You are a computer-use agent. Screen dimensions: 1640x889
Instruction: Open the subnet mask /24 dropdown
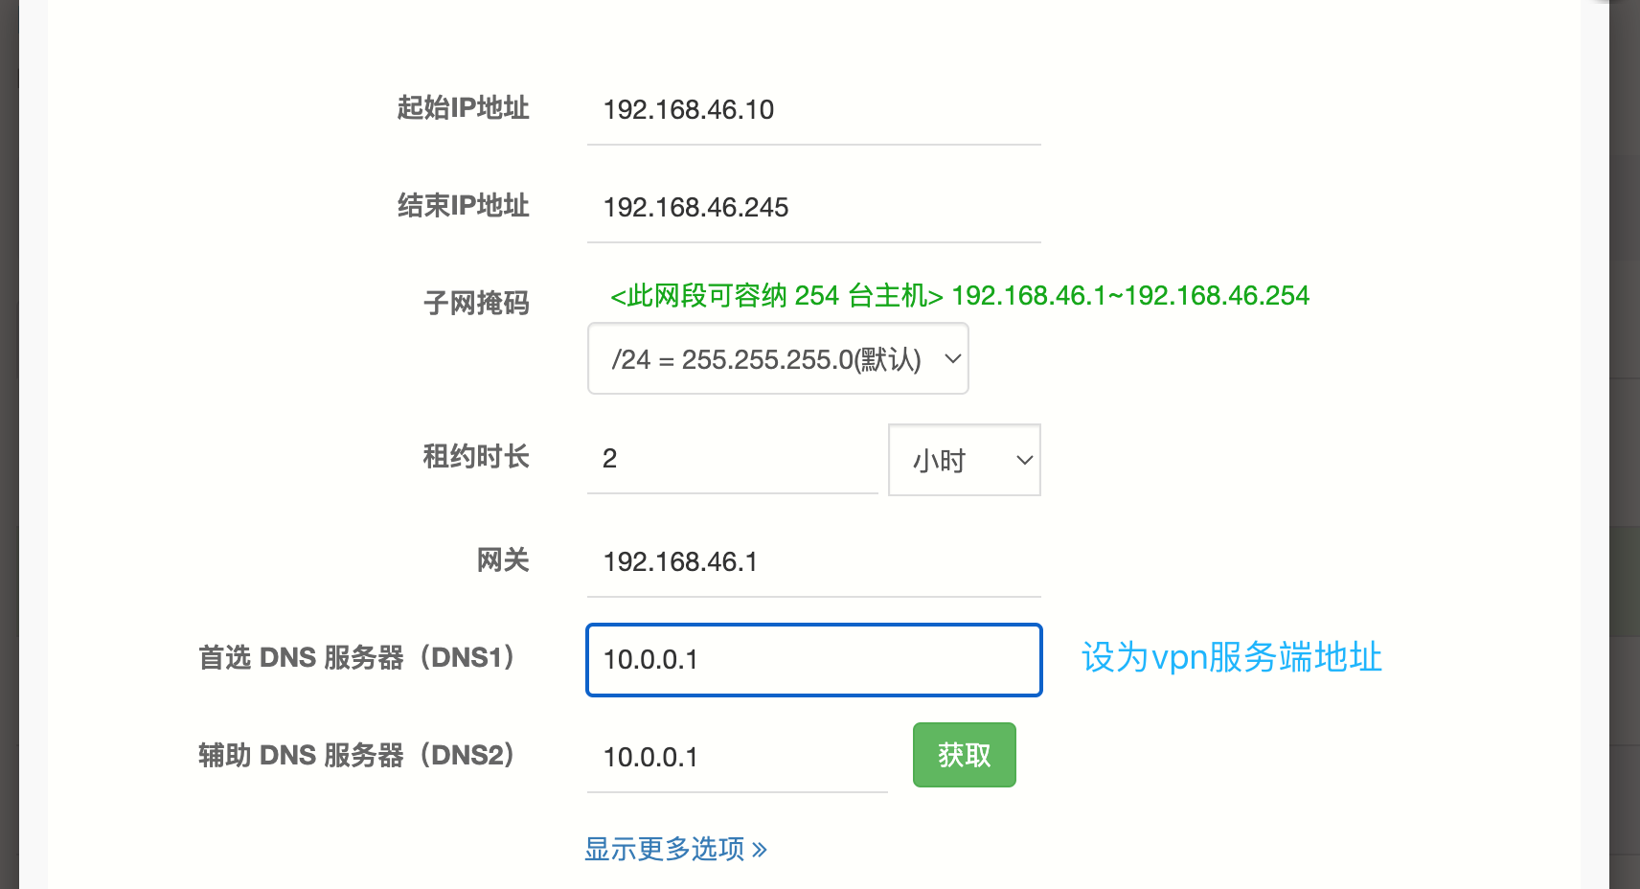(x=777, y=359)
